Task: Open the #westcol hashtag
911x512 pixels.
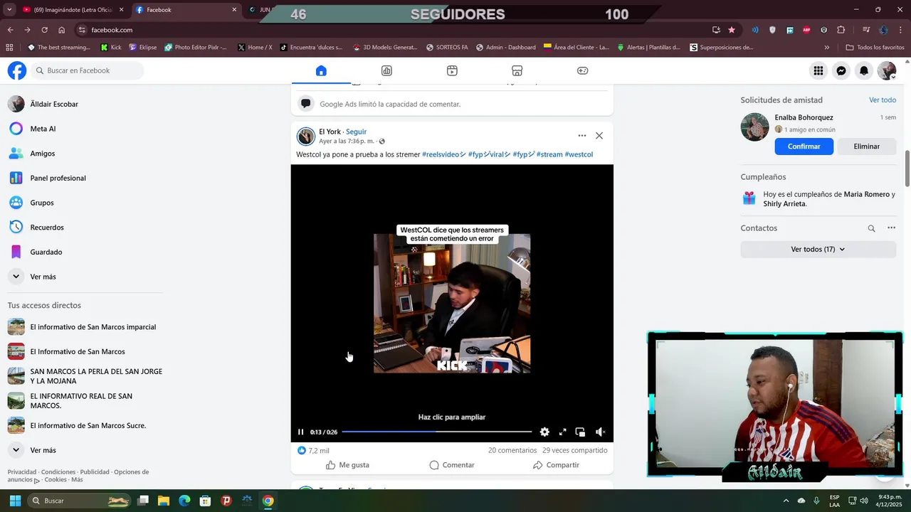Action: click(x=579, y=154)
